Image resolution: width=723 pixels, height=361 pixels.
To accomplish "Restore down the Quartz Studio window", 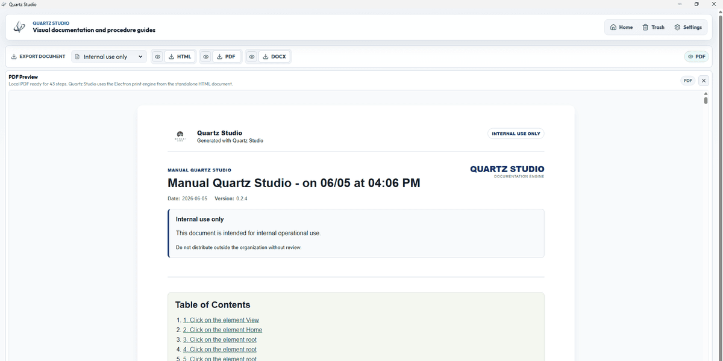I will point(696,4).
